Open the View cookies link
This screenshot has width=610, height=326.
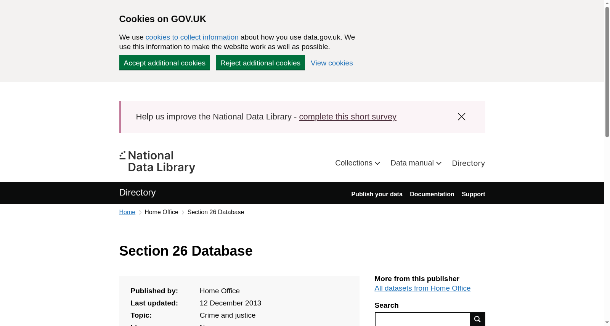(332, 63)
